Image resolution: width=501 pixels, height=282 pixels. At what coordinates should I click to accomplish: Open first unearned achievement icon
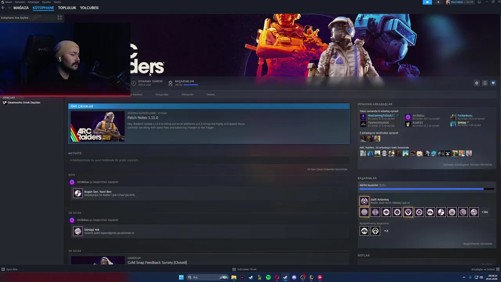(x=364, y=231)
